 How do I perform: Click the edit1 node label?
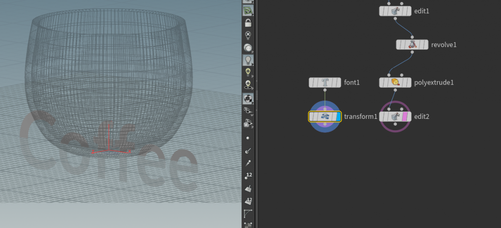[x=422, y=11]
